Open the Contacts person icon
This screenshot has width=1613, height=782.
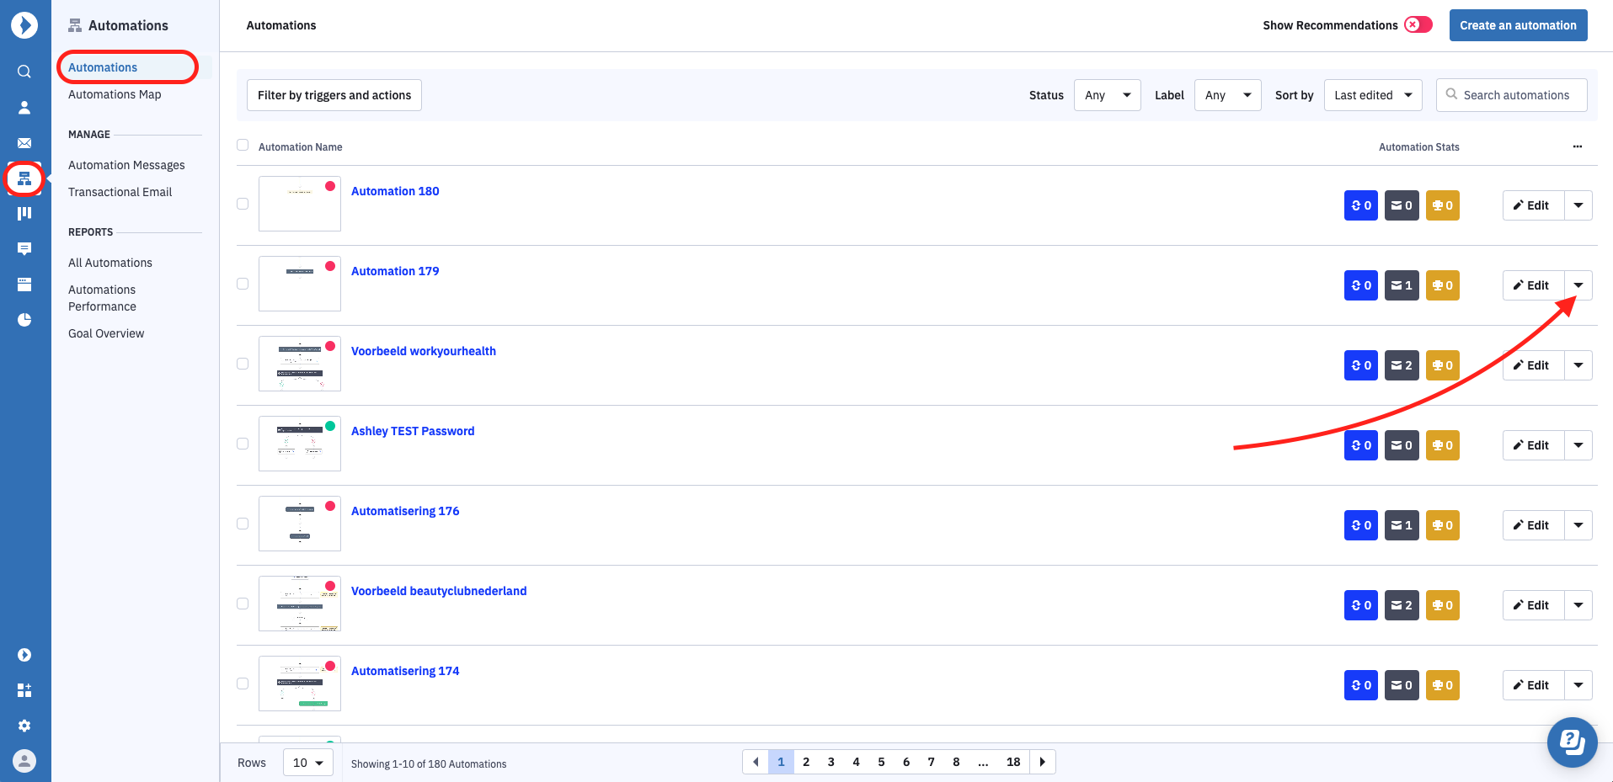tap(24, 107)
